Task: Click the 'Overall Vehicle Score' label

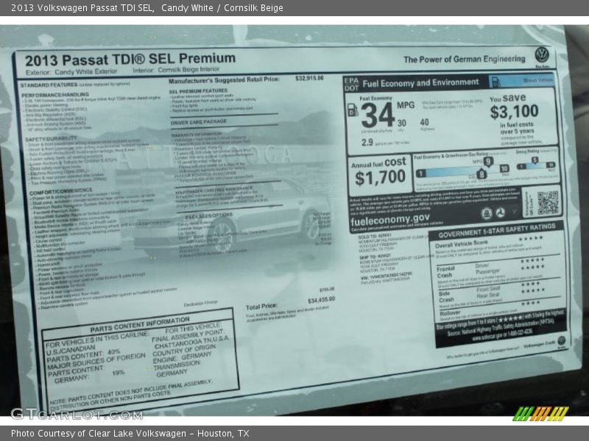Action: (x=462, y=244)
